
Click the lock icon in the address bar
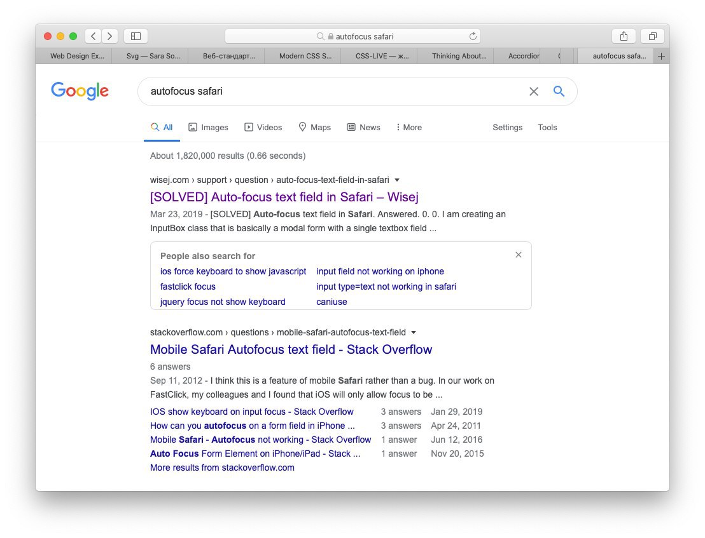[331, 36]
